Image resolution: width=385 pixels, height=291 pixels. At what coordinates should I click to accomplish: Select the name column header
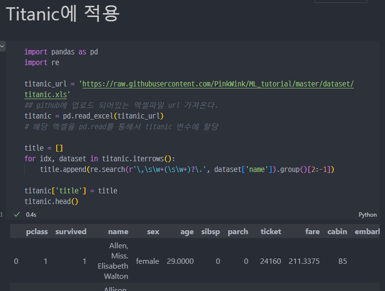(118, 232)
